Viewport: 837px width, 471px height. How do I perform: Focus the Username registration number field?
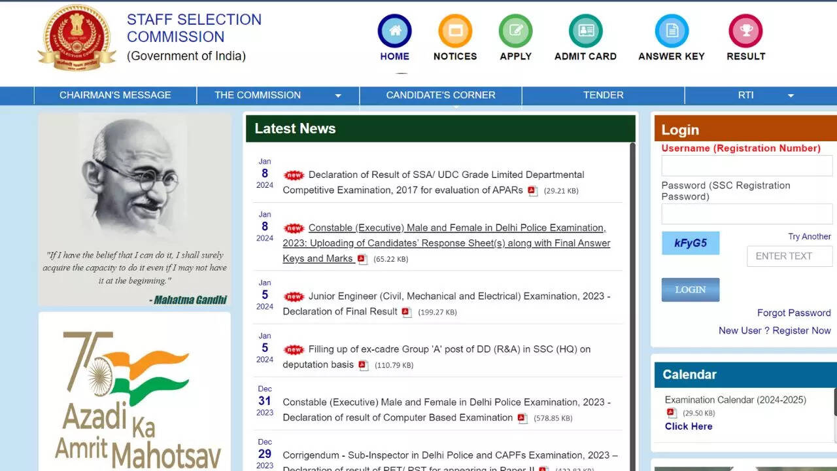pyautogui.click(x=747, y=166)
